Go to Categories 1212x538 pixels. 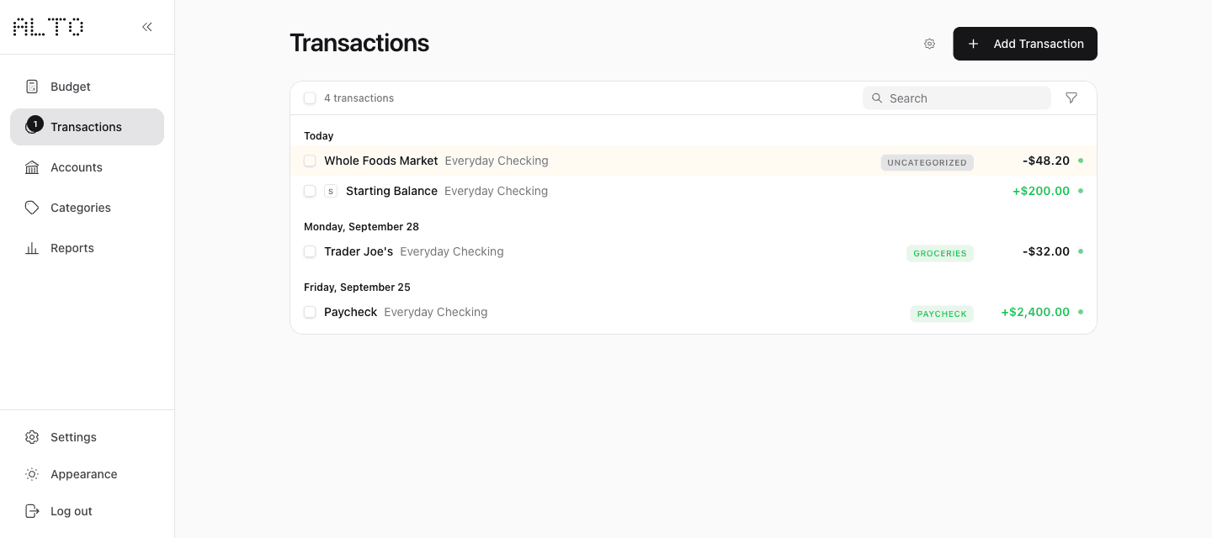click(x=87, y=208)
